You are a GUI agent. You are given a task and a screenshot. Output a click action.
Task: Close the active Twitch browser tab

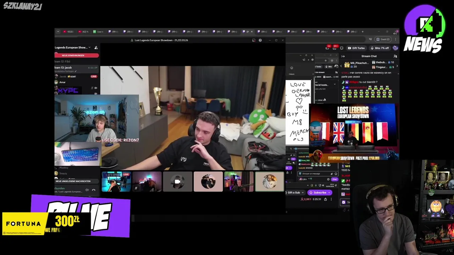click(252, 32)
